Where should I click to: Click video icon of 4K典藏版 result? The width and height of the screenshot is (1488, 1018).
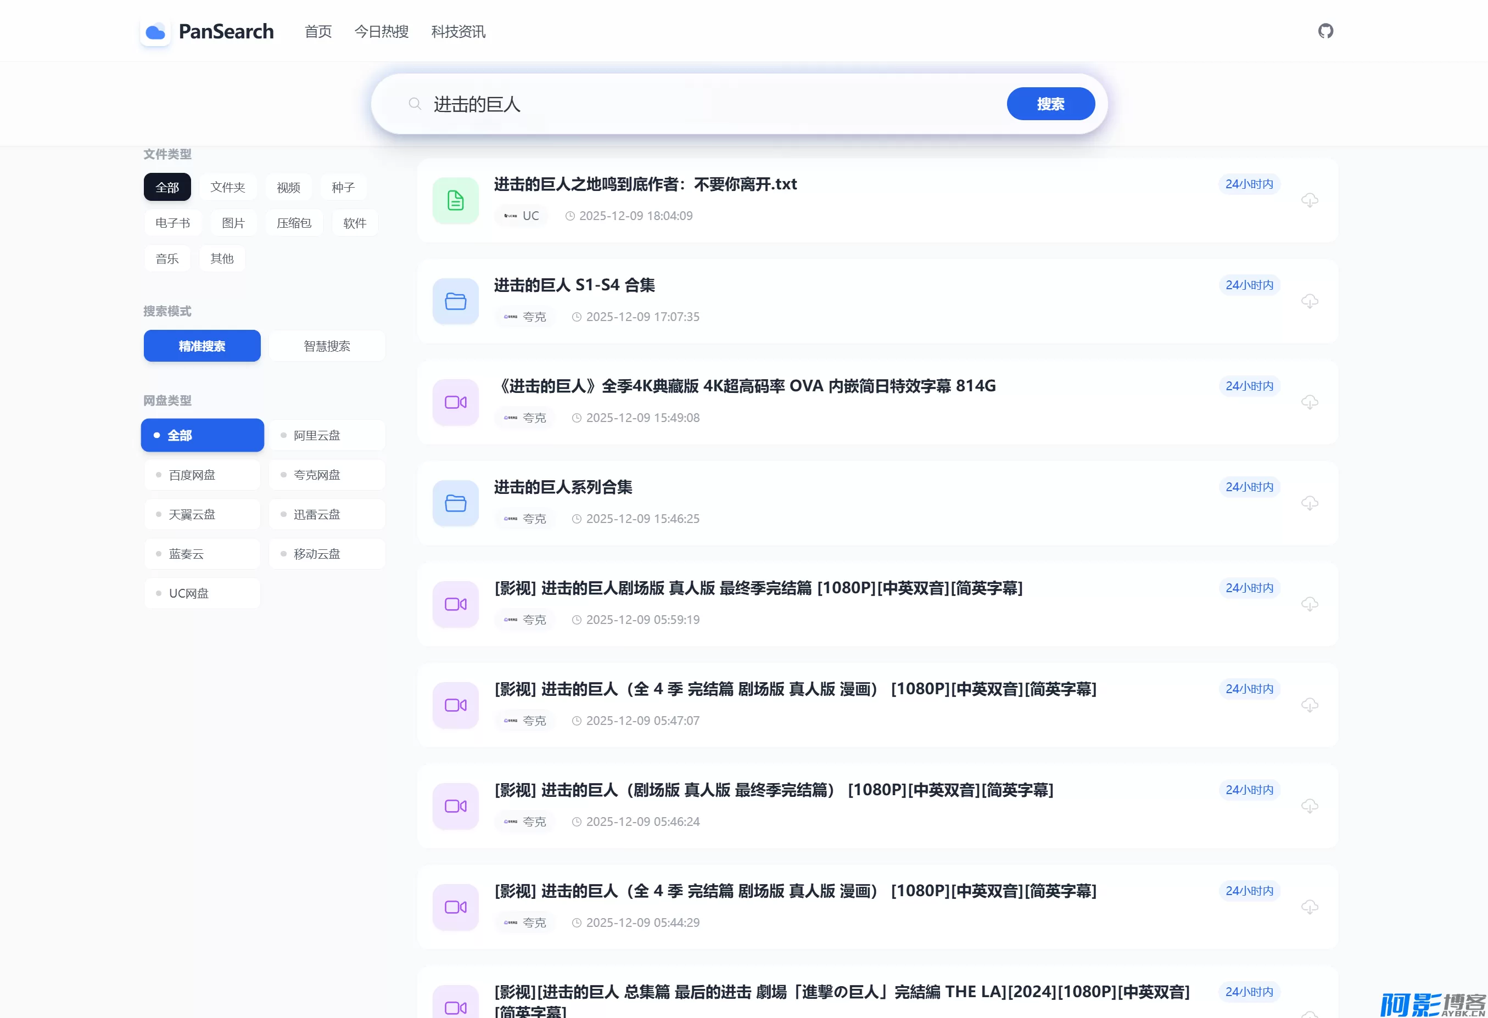(455, 402)
